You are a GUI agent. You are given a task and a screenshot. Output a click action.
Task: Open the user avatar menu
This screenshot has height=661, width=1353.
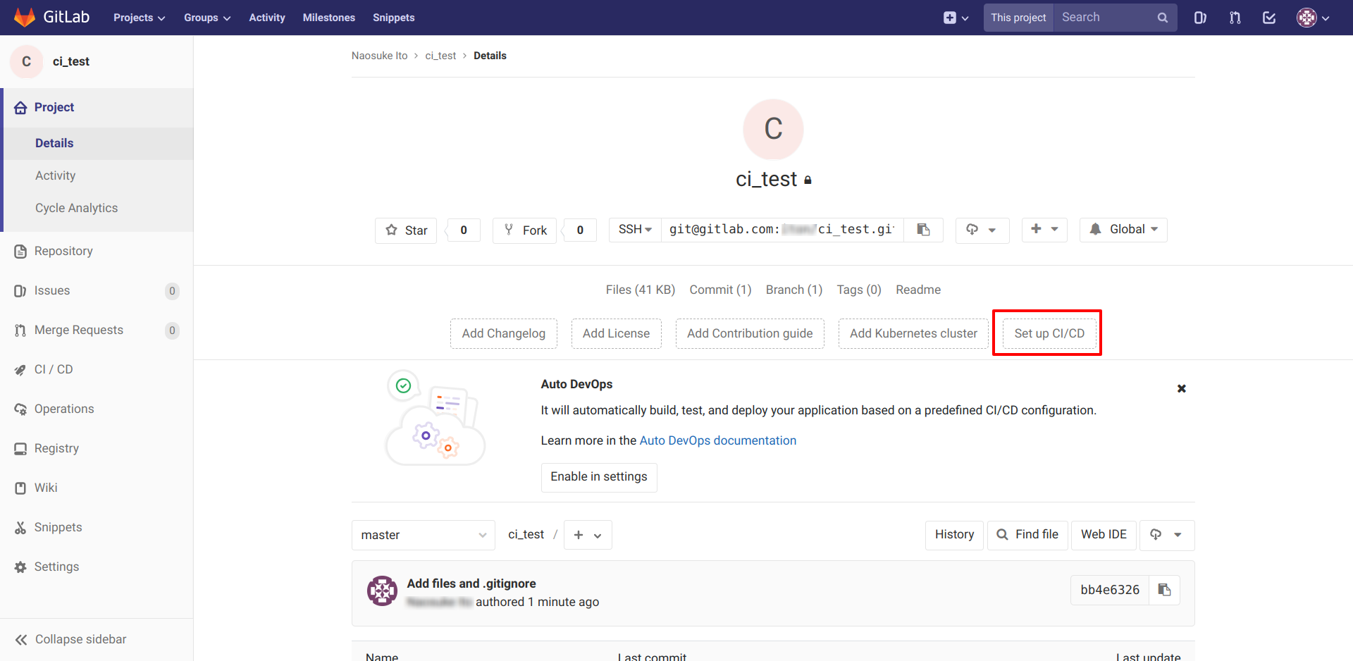(x=1313, y=18)
